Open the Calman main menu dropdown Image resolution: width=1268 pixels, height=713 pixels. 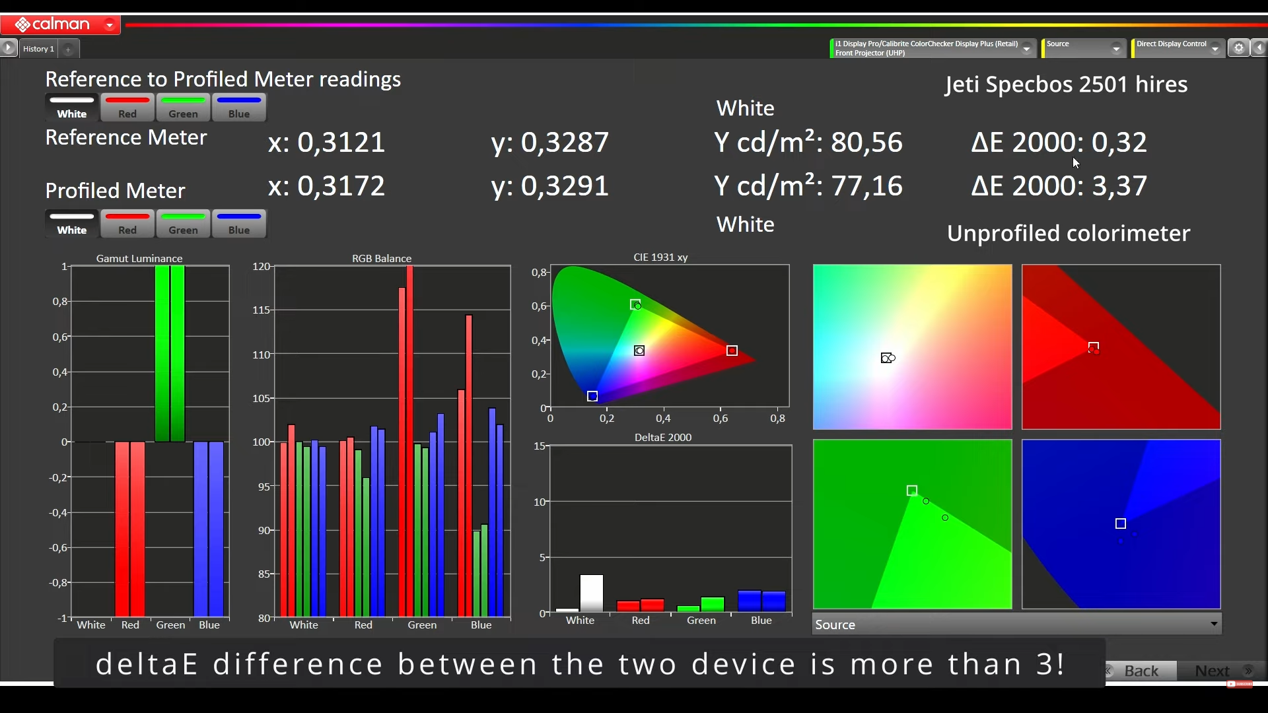tap(110, 25)
